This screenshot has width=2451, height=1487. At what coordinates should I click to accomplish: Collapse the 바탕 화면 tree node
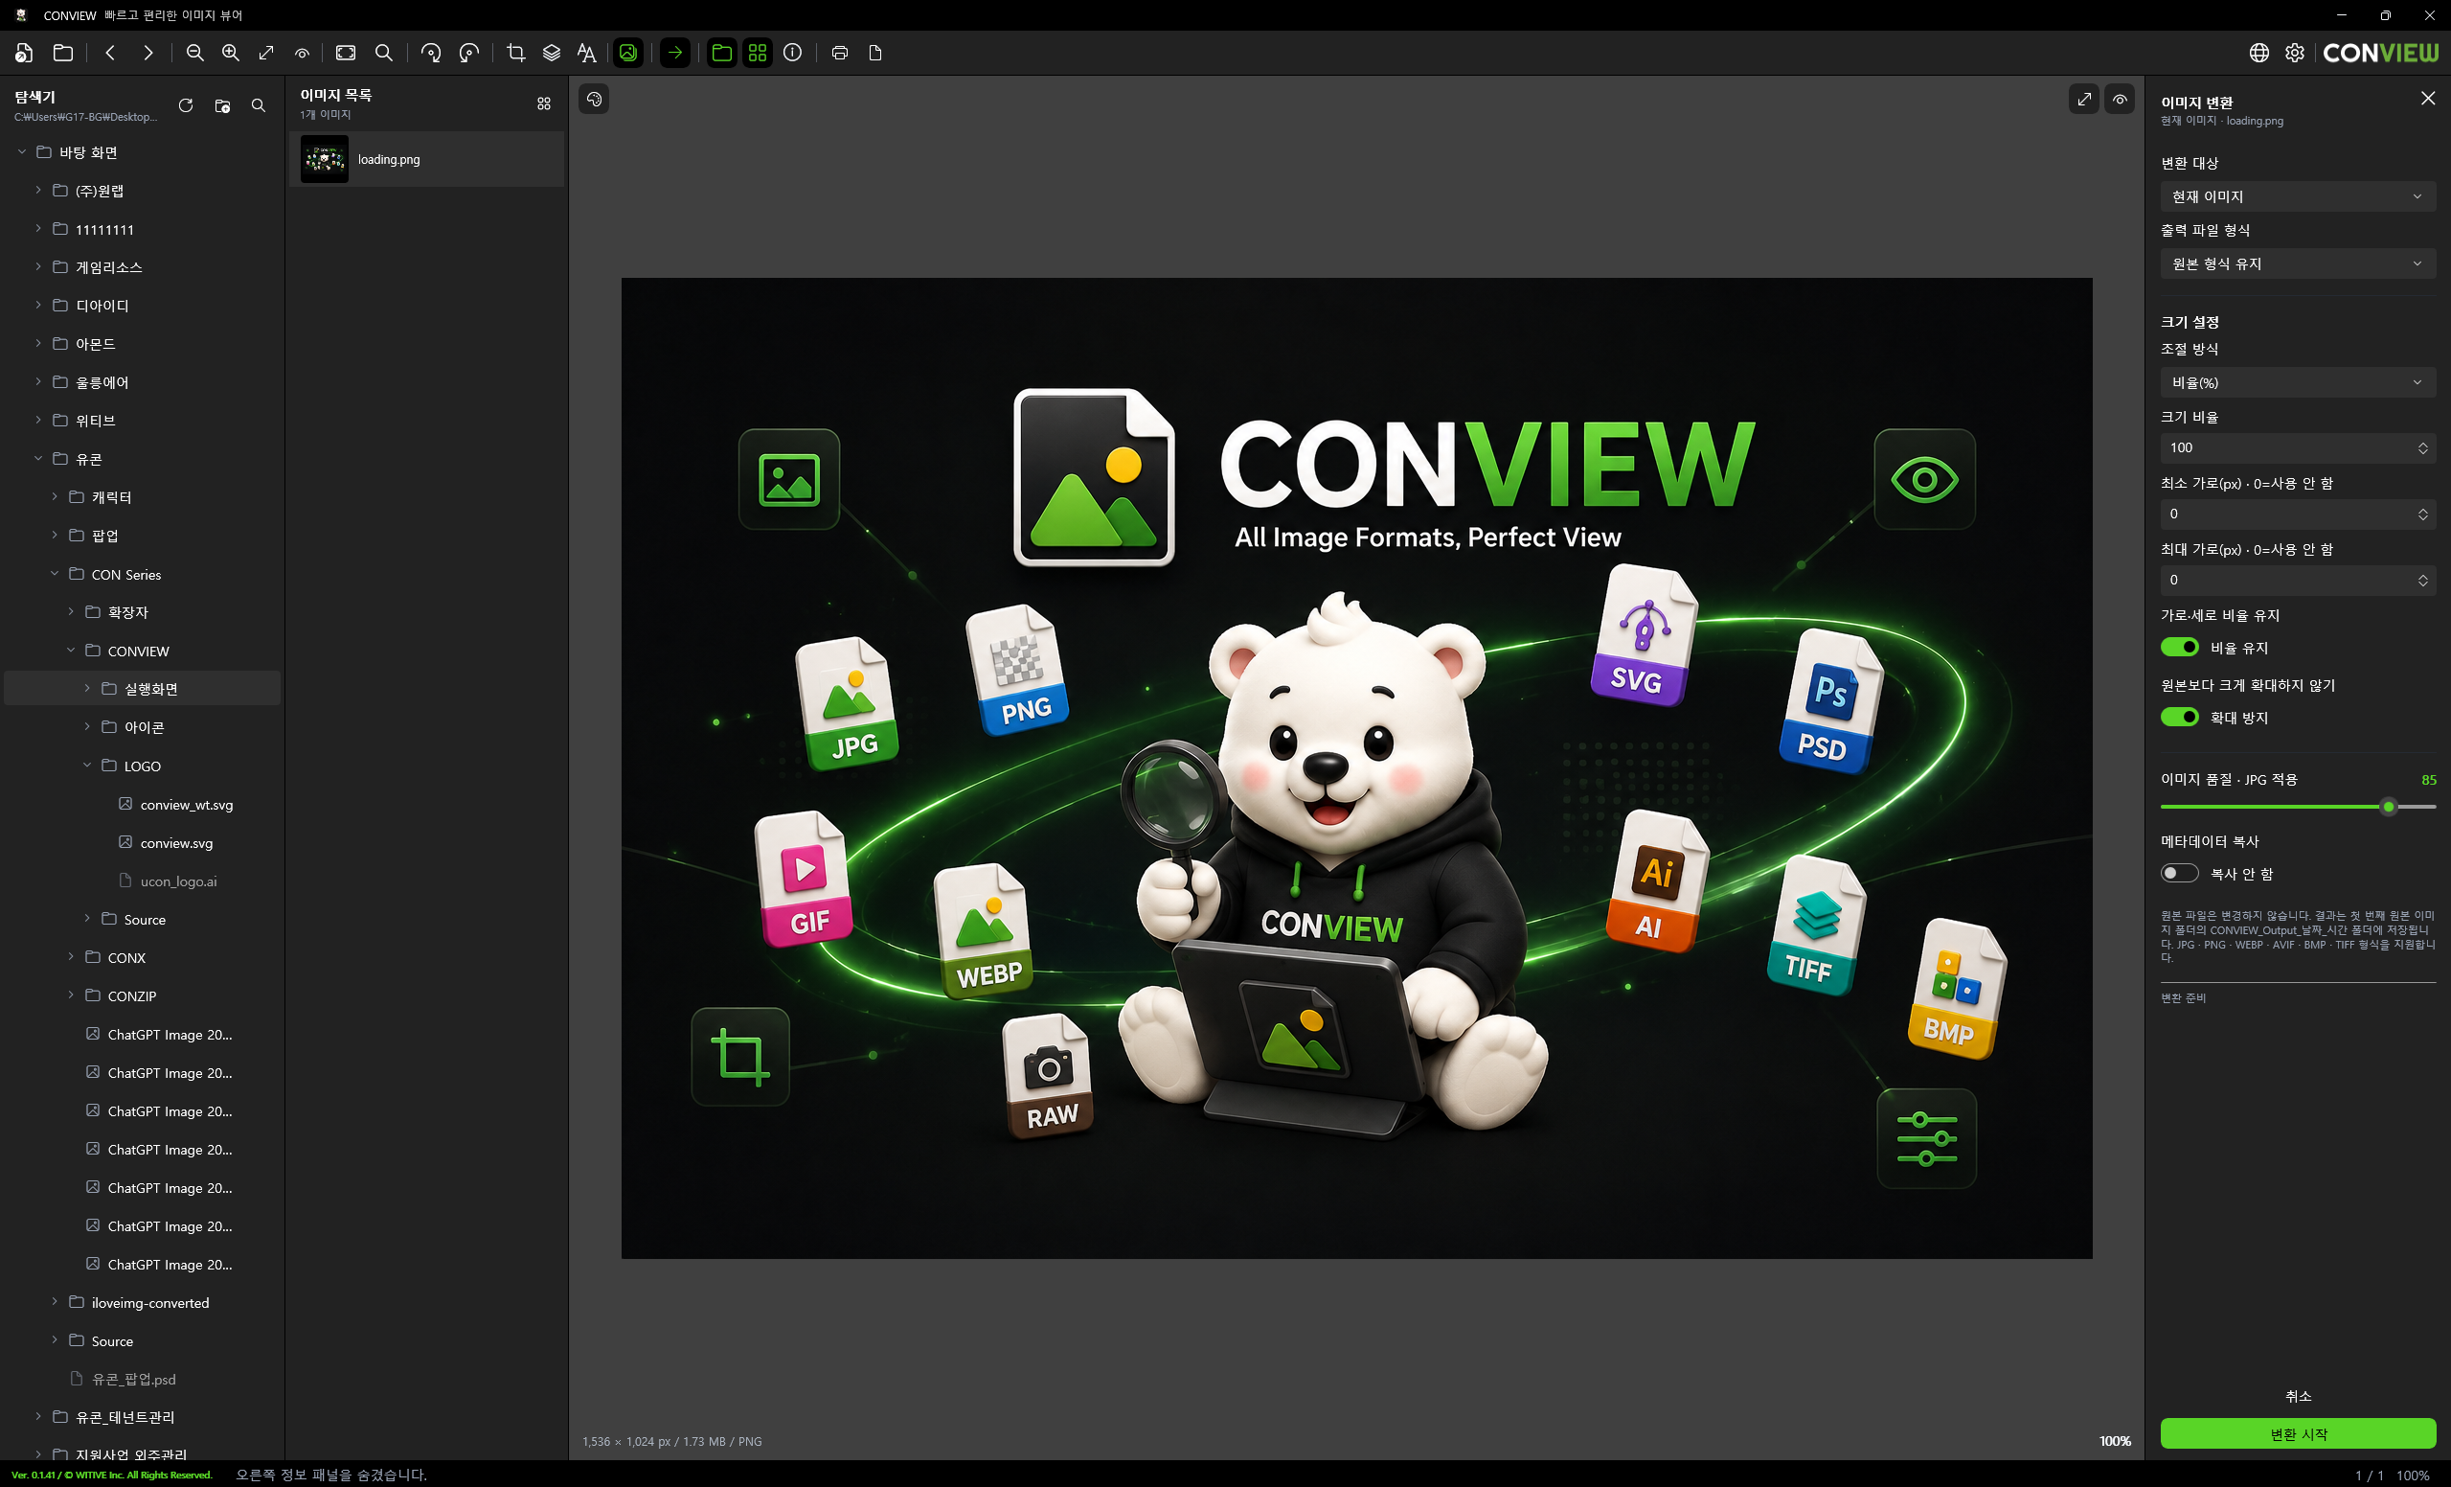[22, 151]
